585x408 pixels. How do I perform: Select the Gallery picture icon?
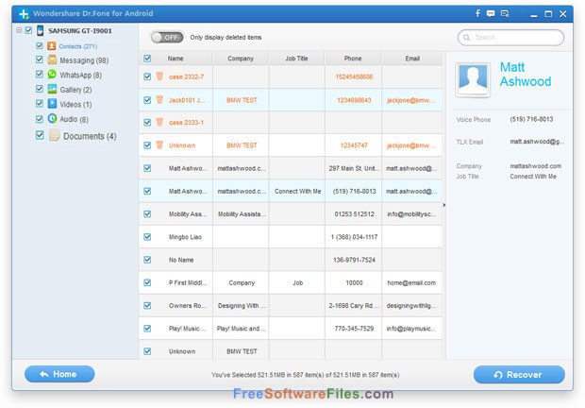[x=52, y=89]
